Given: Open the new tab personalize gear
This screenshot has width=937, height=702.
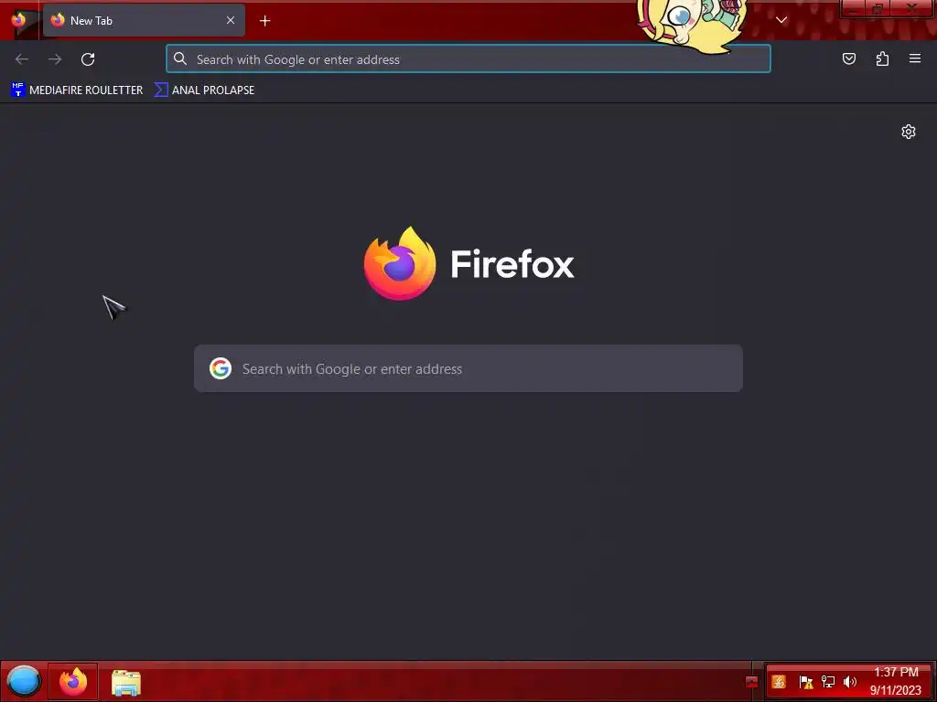Looking at the screenshot, I should tap(909, 132).
